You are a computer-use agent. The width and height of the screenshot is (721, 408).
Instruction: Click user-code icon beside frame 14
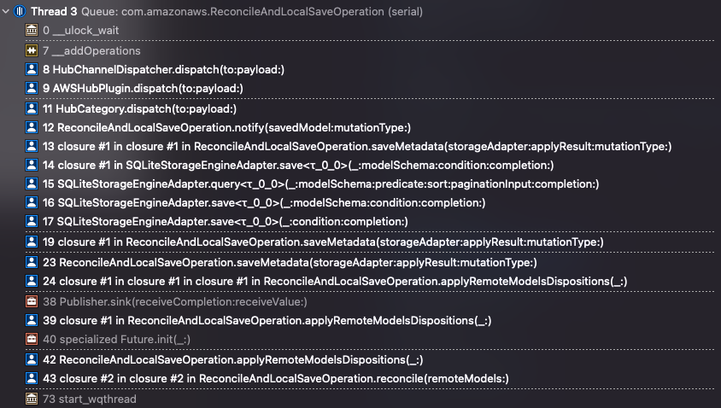pyautogui.click(x=32, y=166)
